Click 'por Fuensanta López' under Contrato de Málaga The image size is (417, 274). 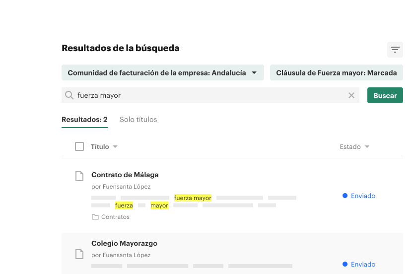point(121,187)
